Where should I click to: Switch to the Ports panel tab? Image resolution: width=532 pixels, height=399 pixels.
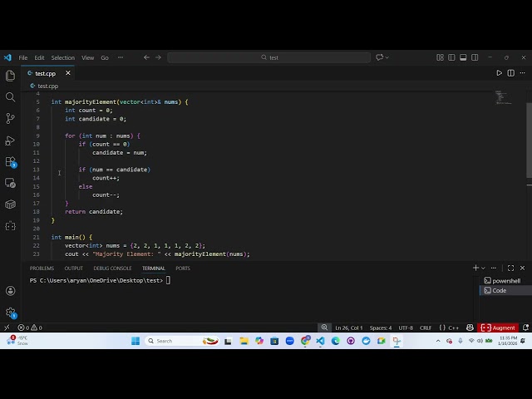click(x=183, y=268)
